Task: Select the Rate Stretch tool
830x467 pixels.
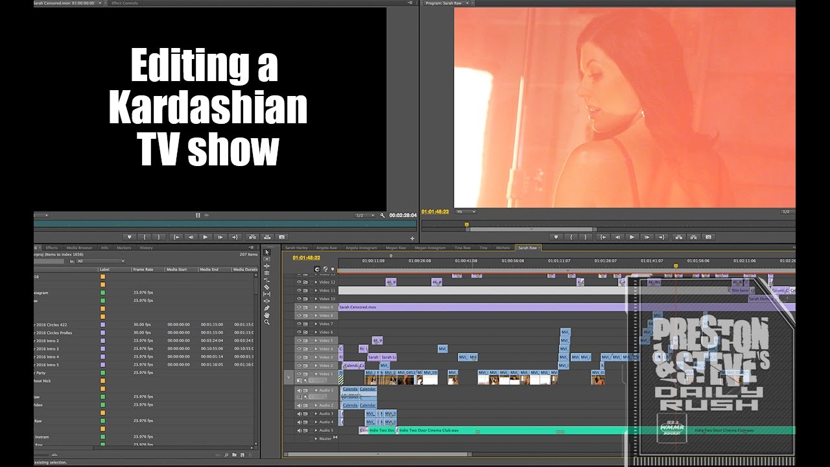Action: (267, 280)
